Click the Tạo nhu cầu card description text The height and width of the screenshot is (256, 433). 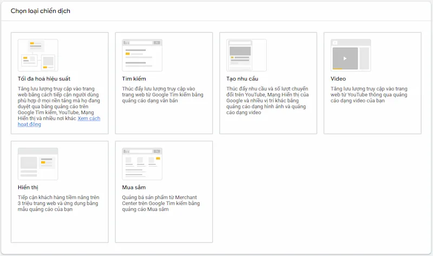coord(267,101)
